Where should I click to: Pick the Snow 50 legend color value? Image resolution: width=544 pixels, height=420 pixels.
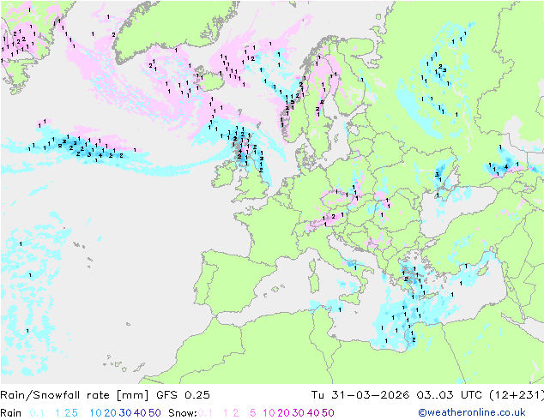pyautogui.click(x=328, y=413)
